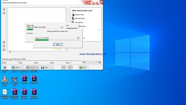This screenshot has width=186, height=105.
Task: Click the topmost round move-up button in left sidebar
Action: click(x=4, y=9)
